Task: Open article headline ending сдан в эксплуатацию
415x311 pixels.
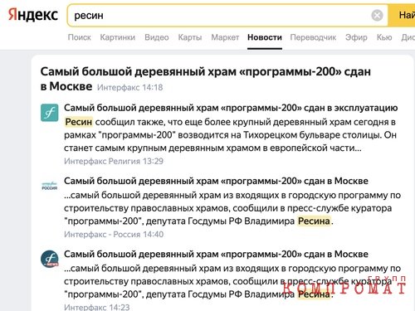Action: (x=231, y=108)
